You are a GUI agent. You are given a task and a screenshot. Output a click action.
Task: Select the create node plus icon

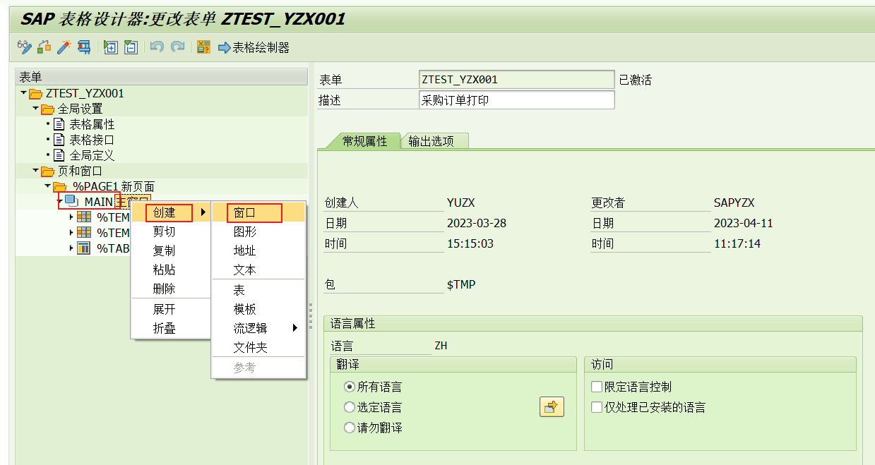pyautogui.click(x=109, y=48)
